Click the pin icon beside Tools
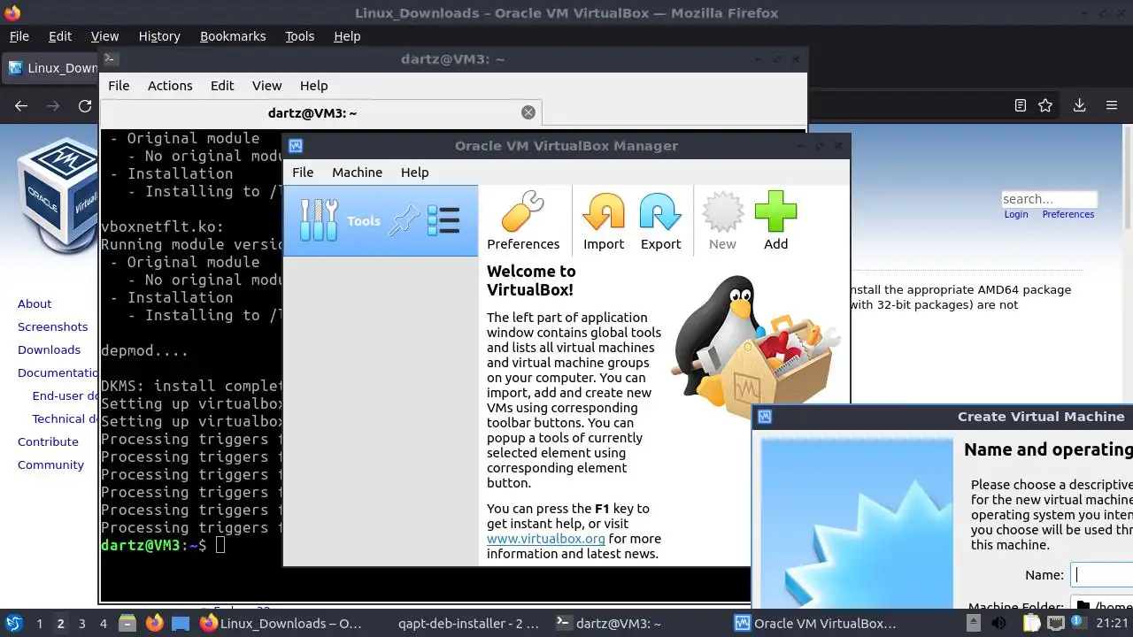The width and height of the screenshot is (1133, 637). tap(404, 220)
